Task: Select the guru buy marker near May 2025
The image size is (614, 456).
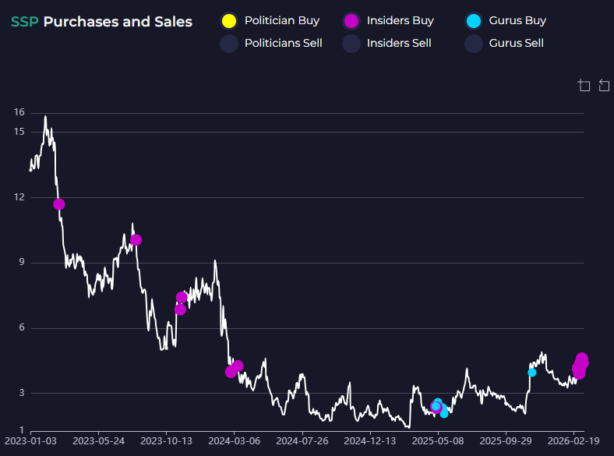Action: coord(438,403)
